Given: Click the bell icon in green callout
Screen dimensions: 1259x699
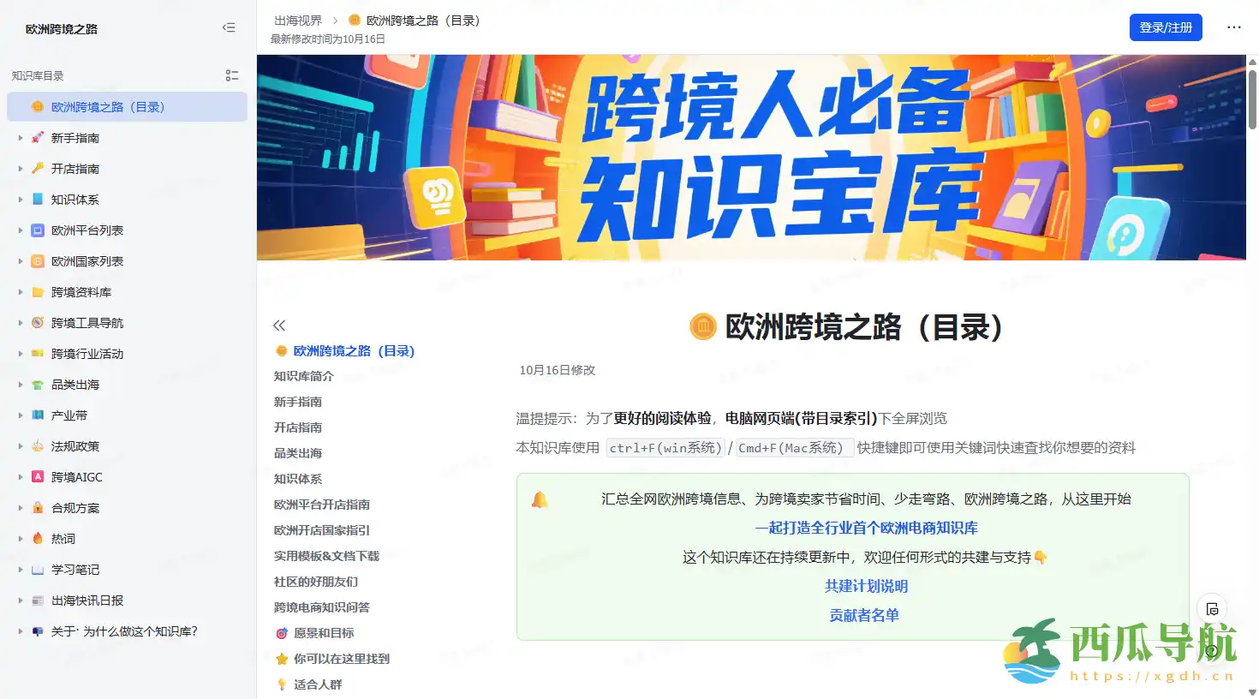Looking at the screenshot, I should 540,499.
